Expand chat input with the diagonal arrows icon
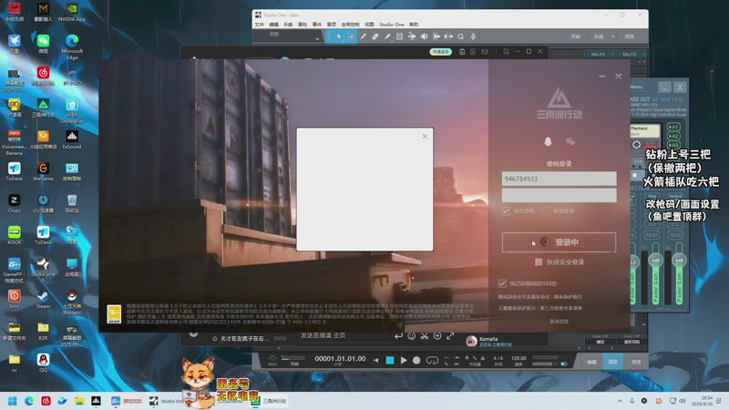This screenshot has width=729, height=410. [x=450, y=335]
